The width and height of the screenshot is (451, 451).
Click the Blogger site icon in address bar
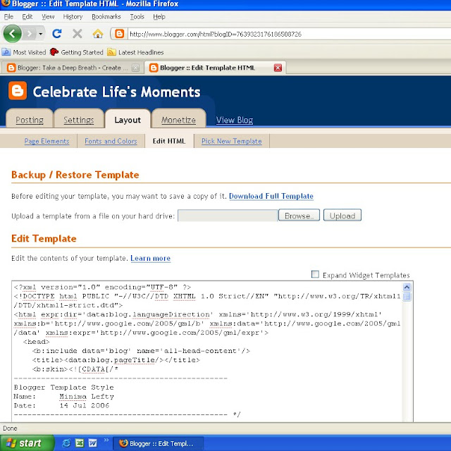click(119, 34)
